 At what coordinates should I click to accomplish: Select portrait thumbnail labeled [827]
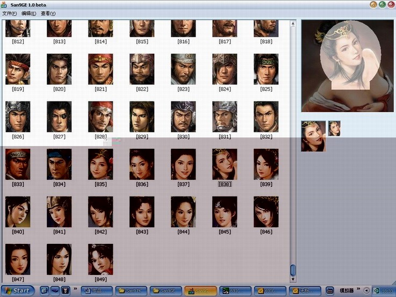pyautogui.click(x=59, y=117)
